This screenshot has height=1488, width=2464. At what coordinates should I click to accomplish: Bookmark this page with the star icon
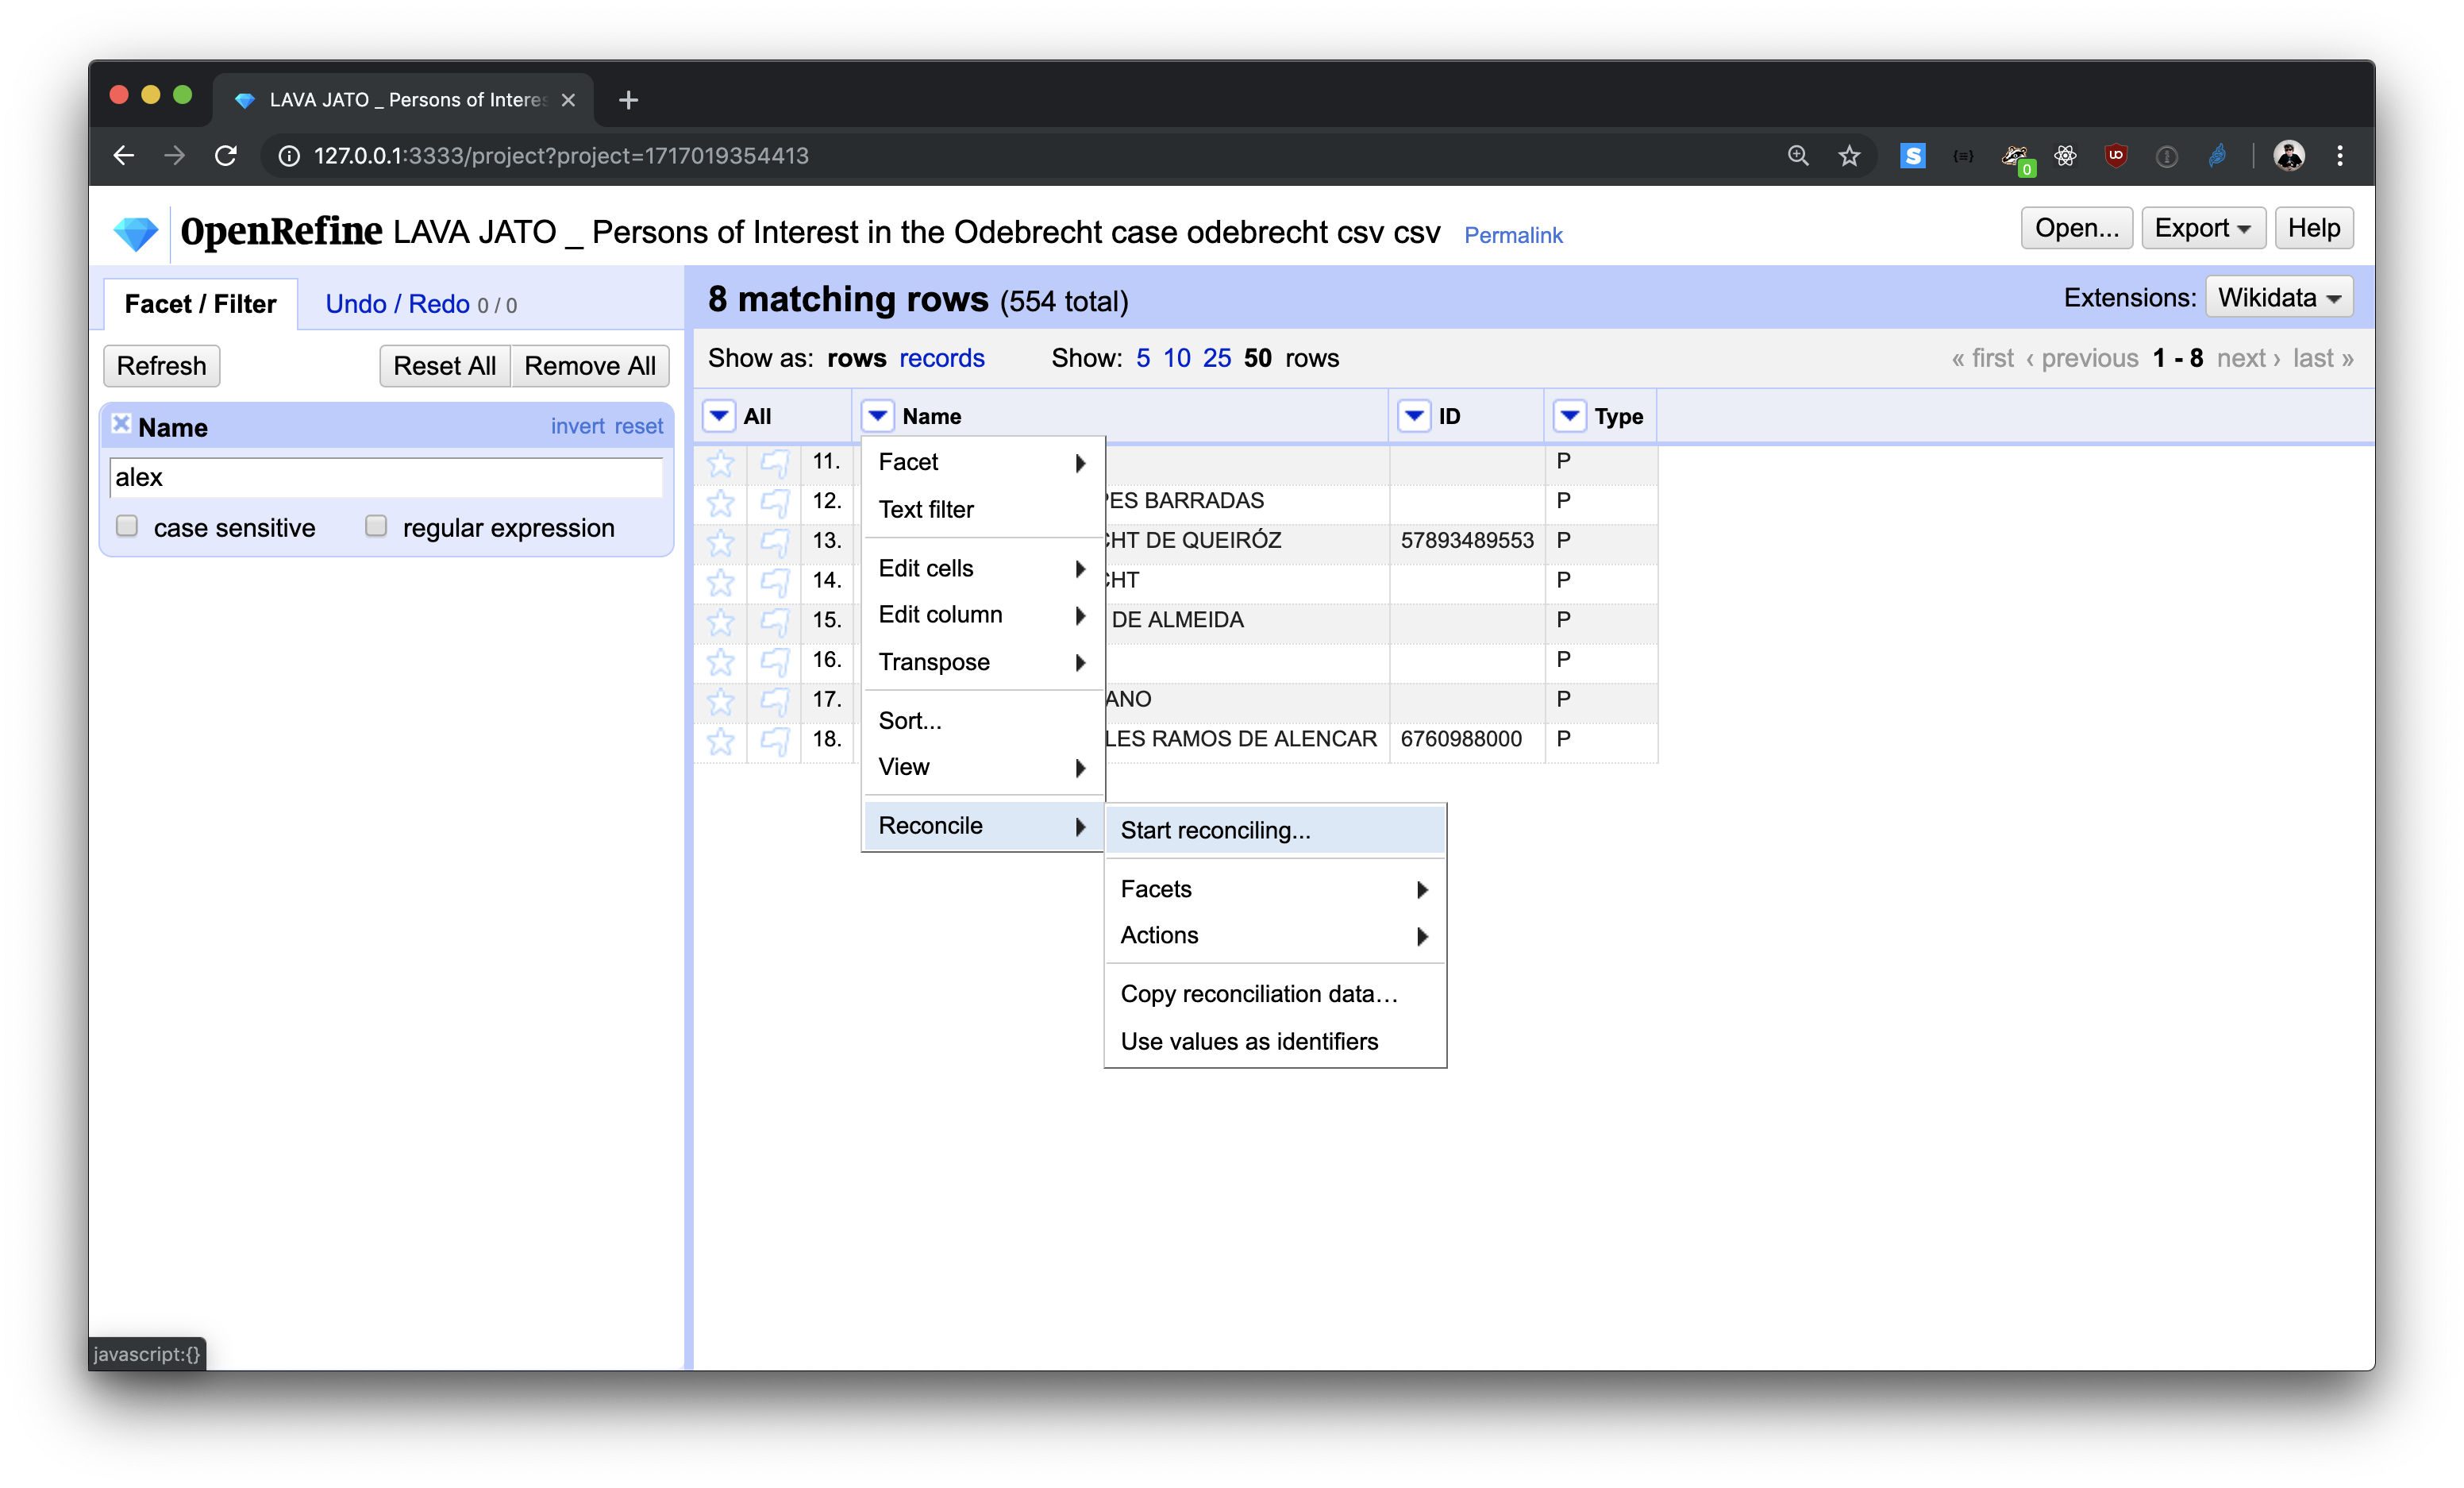[x=1849, y=156]
